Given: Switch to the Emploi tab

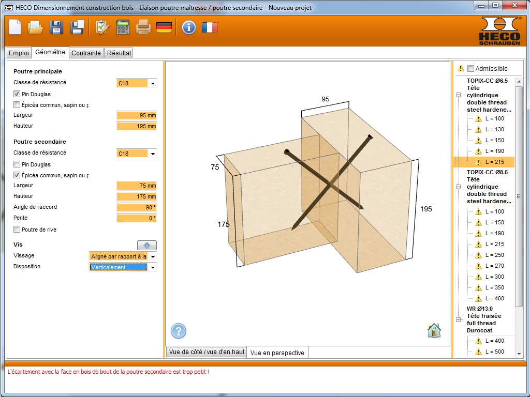Looking at the screenshot, I should 19,53.
